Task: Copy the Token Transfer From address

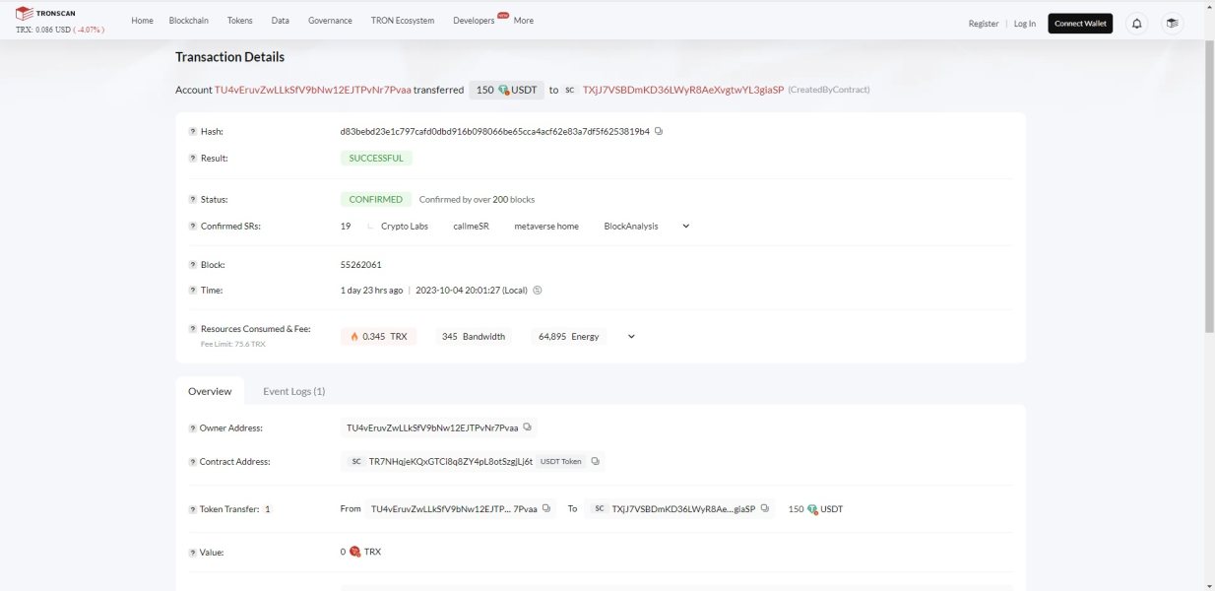Action: click(x=546, y=508)
